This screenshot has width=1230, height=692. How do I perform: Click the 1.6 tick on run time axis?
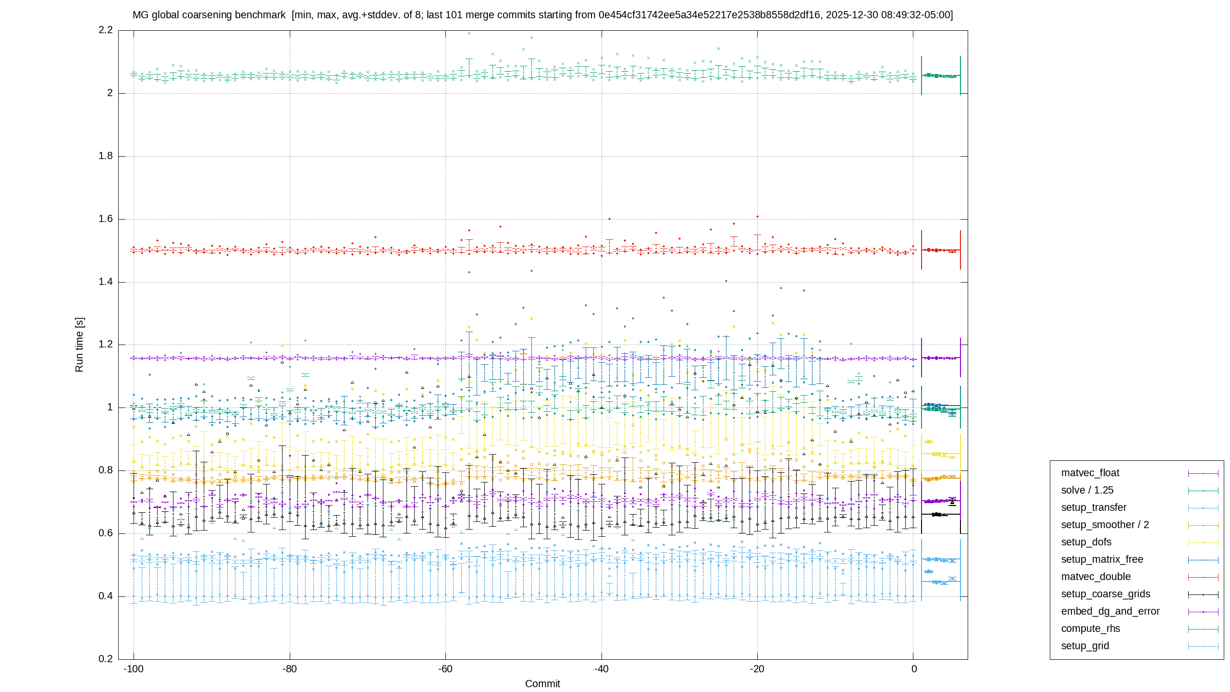[106, 219]
